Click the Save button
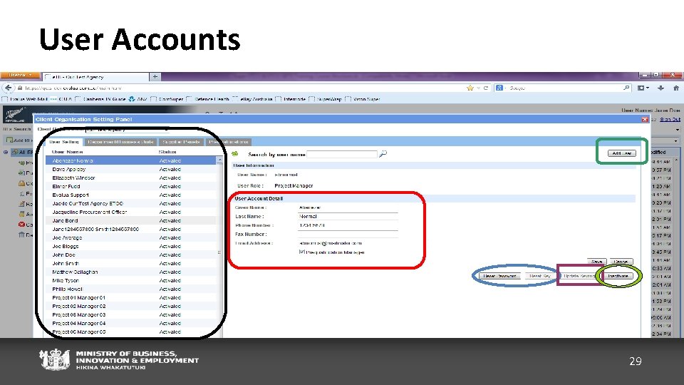 coord(597,262)
